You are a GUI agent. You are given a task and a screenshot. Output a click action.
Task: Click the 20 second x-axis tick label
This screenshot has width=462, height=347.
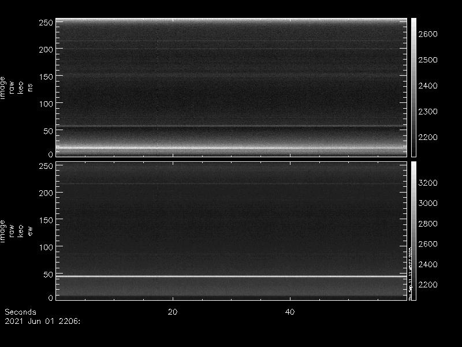pos(172,312)
